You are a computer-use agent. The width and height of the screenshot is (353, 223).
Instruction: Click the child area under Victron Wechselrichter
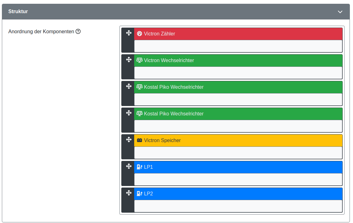pyautogui.click(x=238, y=73)
